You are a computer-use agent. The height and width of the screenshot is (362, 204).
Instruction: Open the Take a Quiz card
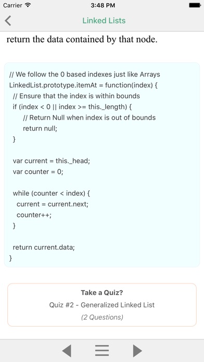click(102, 305)
